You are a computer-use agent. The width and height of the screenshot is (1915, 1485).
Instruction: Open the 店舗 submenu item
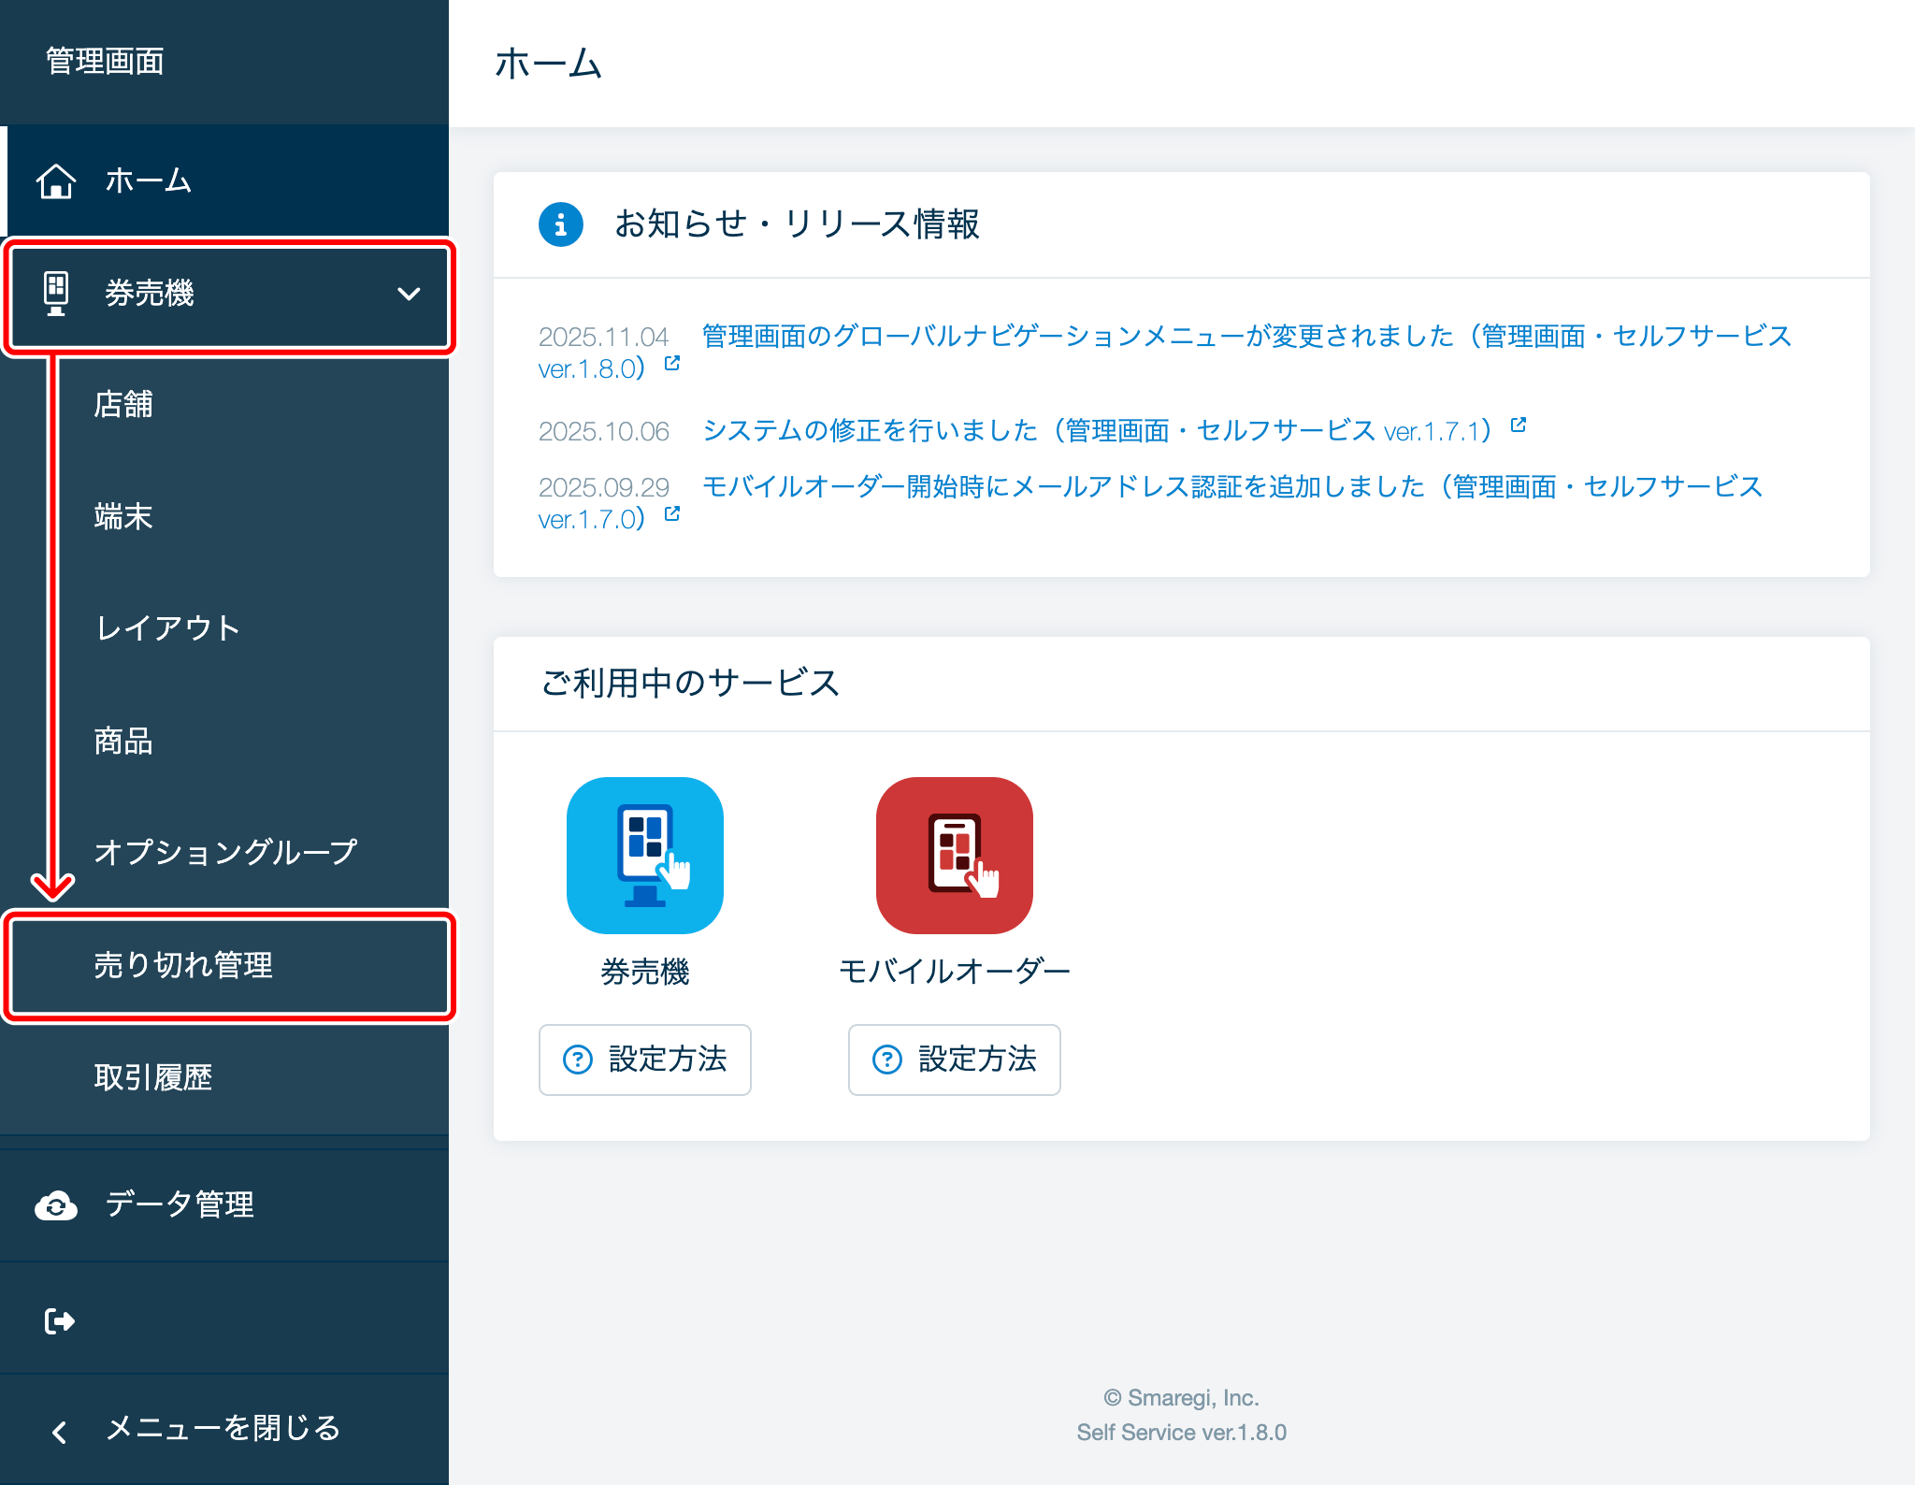point(123,404)
